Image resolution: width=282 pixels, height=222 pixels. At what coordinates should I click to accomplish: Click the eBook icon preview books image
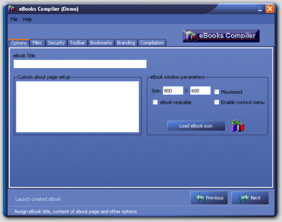[x=238, y=126]
